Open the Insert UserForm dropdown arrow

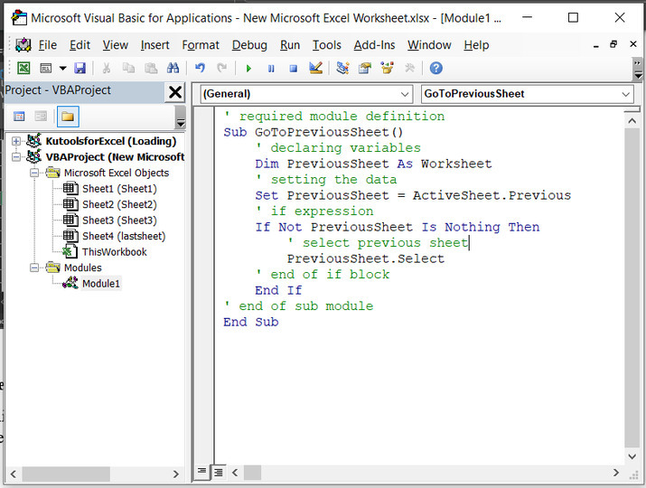coord(62,68)
